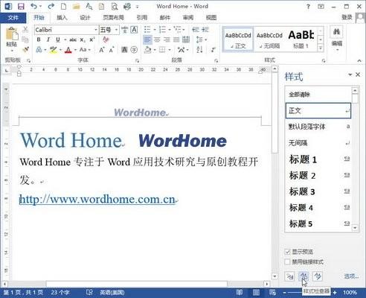Click the Default Paragraph Font style
Image resolution: width=366 pixels, height=298 pixels.
coord(318,127)
